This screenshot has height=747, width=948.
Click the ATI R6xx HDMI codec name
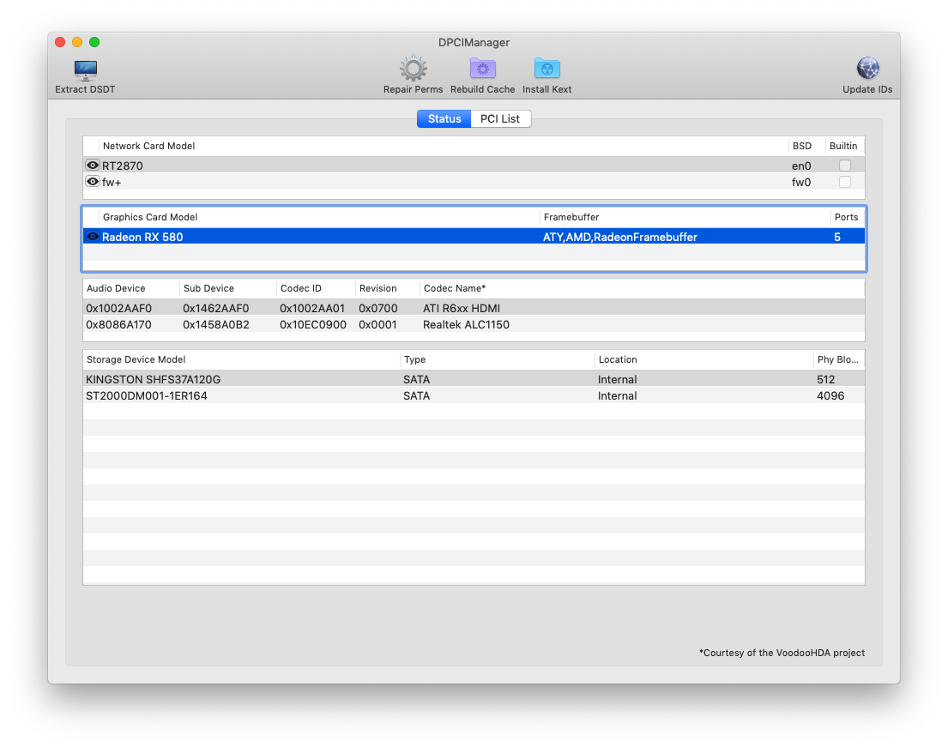(x=462, y=308)
